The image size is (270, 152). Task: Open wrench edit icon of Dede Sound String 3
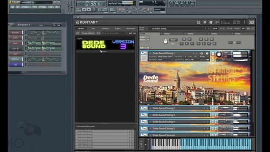click(x=143, y=115)
